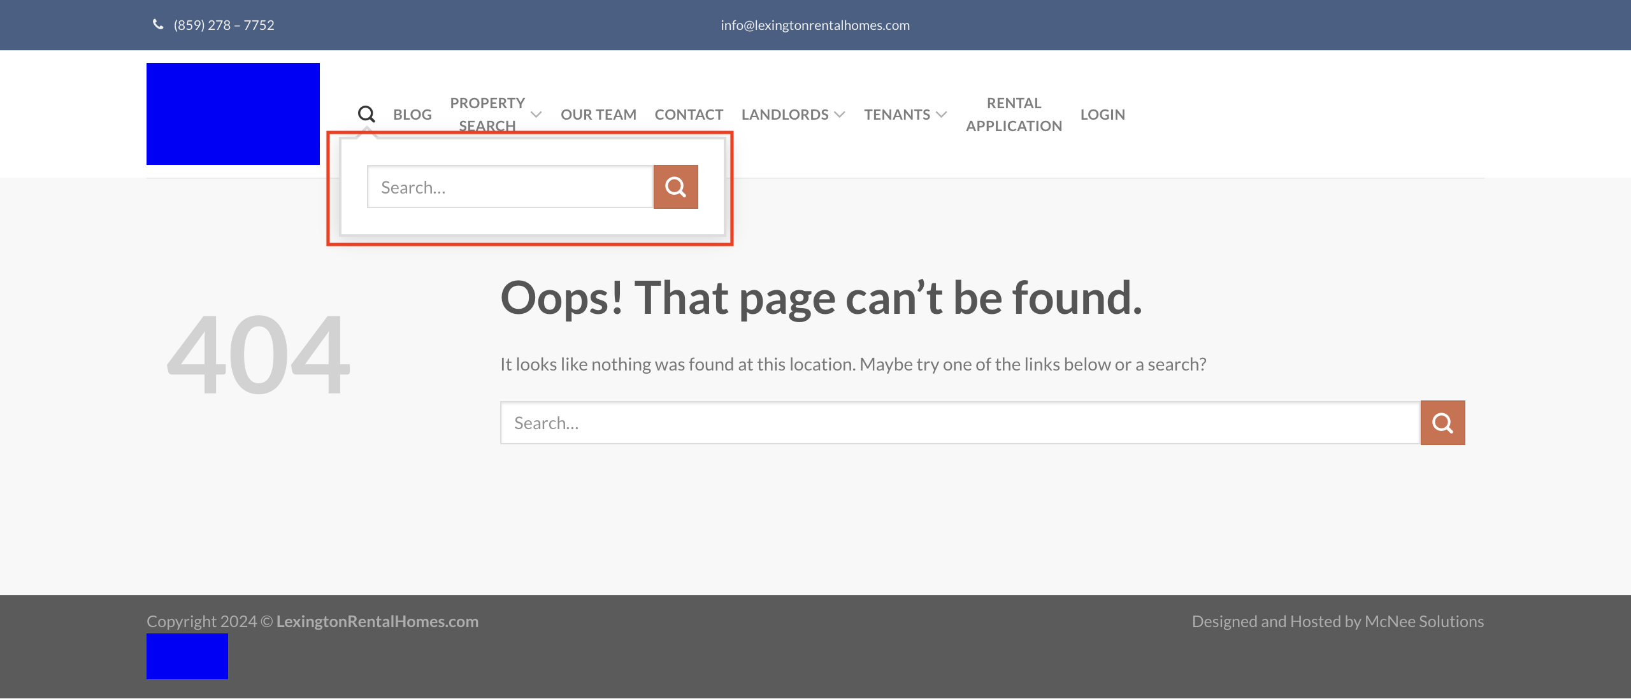Expand the Tenants menu chevron

(x=942, y=115)
